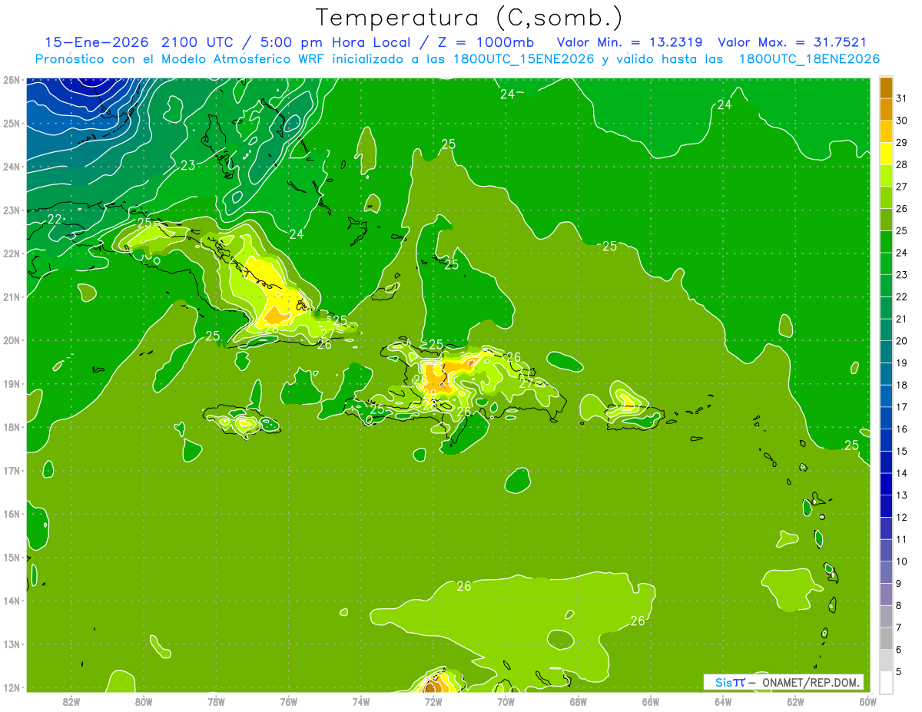Pick the legend swatch between 25 and 26
The height and width of the screenshot is (712, 922).
886,220
